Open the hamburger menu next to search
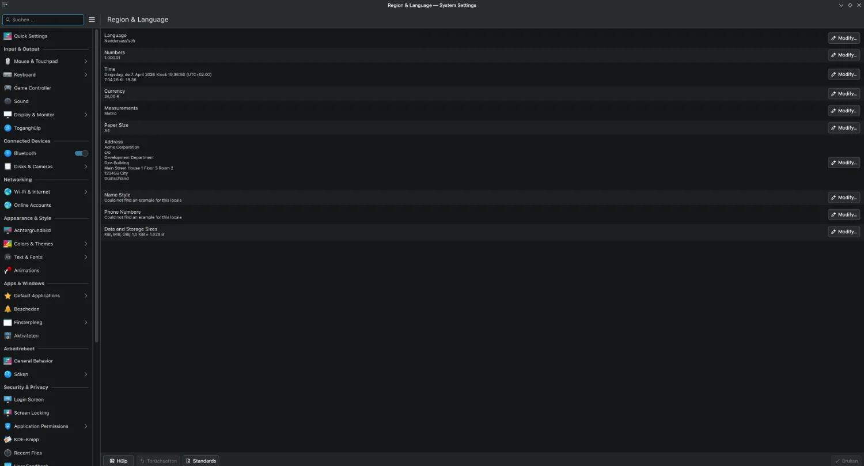Viewport: 864px width, 466px height. tap(92, 20)
